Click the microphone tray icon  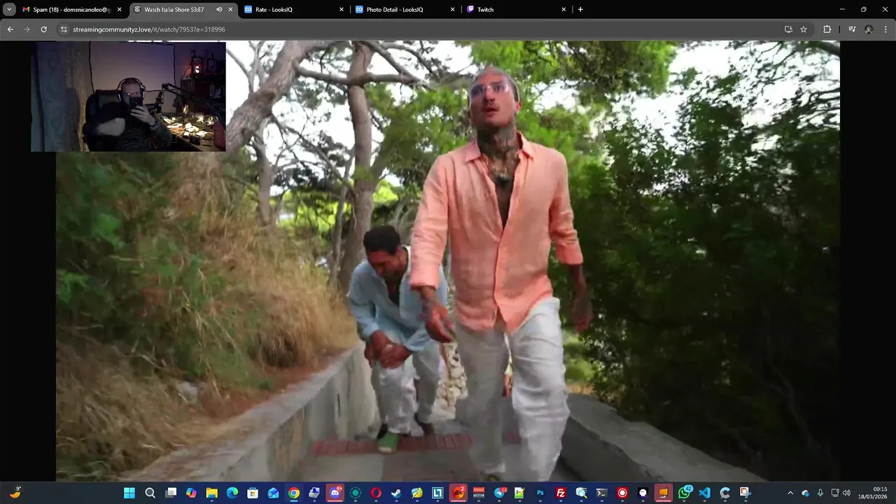(820, 493)
